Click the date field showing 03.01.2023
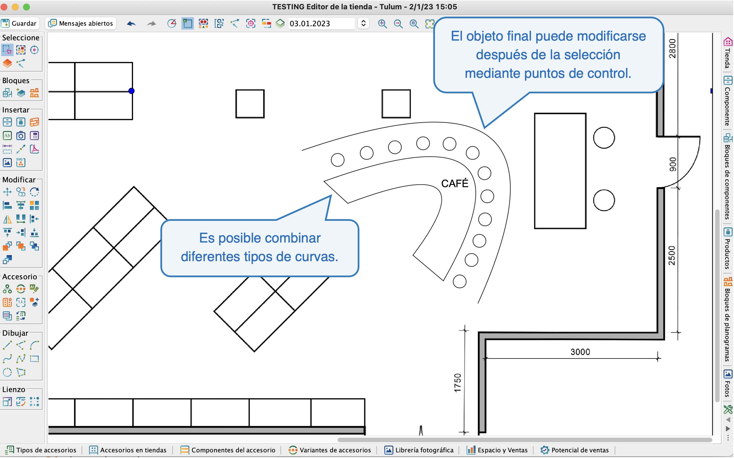Viewport: 734px width, 458px height. click(x=321, y=24)
